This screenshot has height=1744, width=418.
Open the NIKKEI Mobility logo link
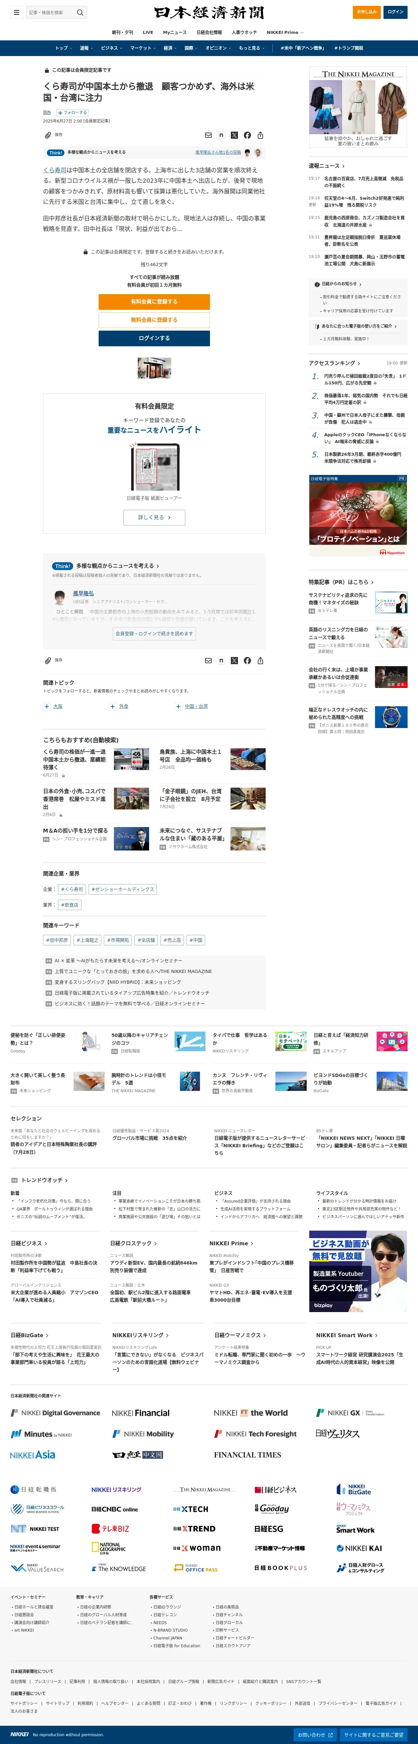[143, 1434]
